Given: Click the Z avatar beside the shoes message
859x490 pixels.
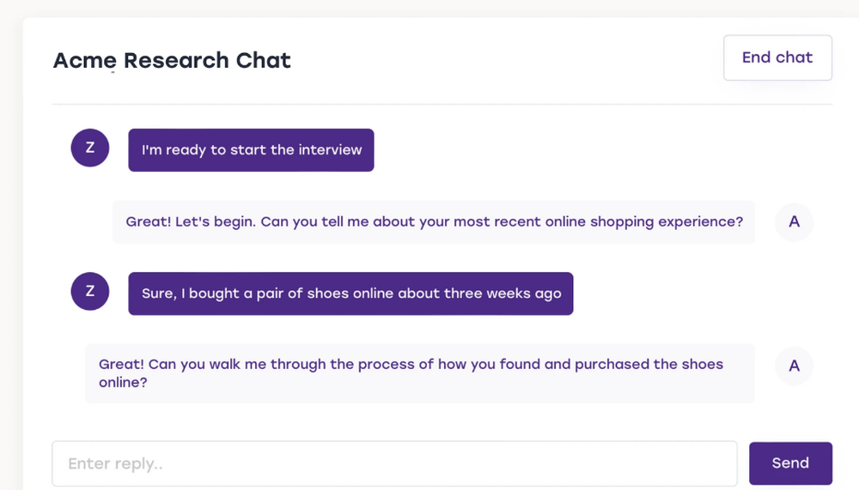Looking at the screenshot, I should click(x=90, y=293).
